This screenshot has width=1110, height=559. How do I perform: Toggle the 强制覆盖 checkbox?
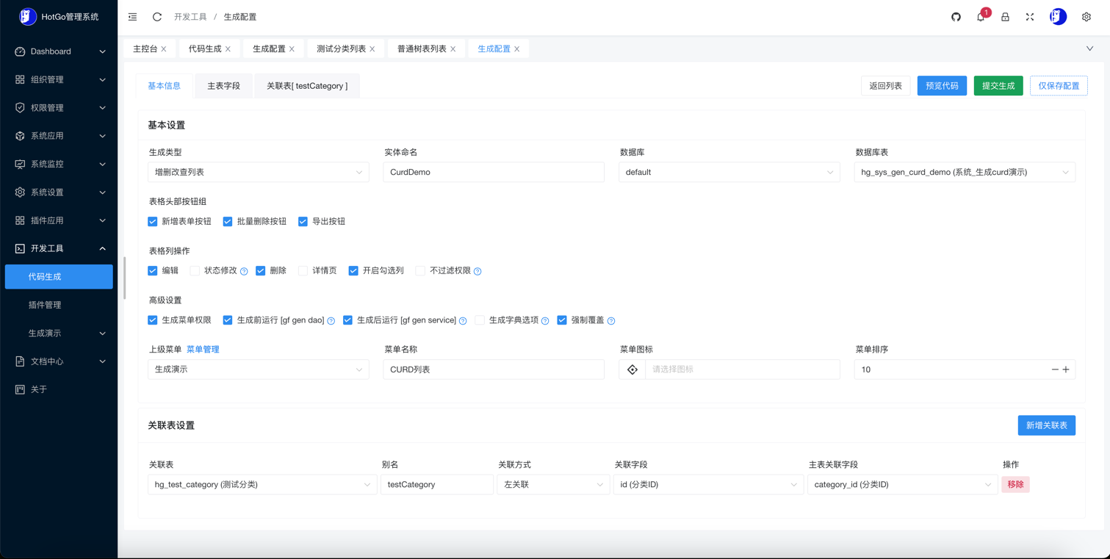(x=562, y=320)
